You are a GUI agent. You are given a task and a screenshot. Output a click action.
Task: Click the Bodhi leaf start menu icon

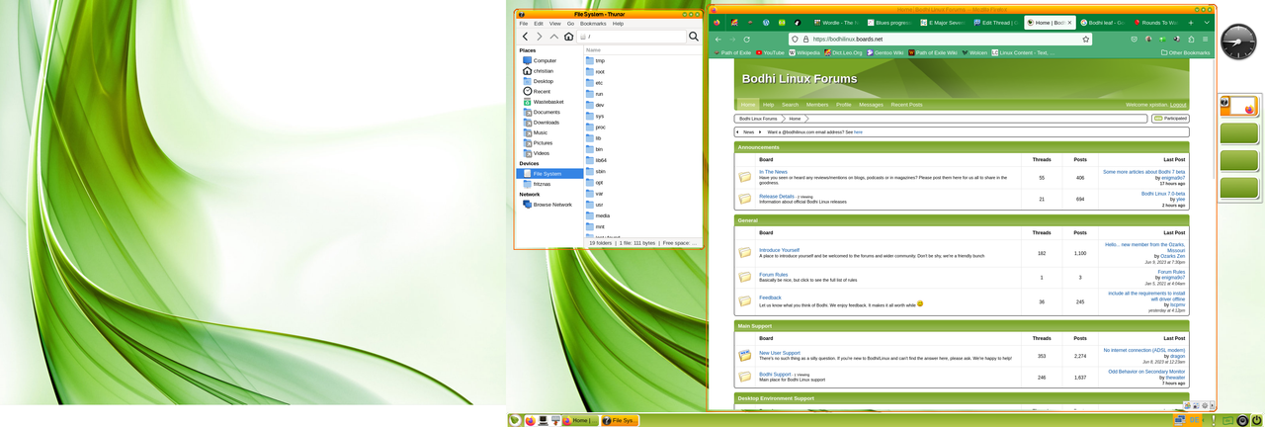[x=515, y=420]
